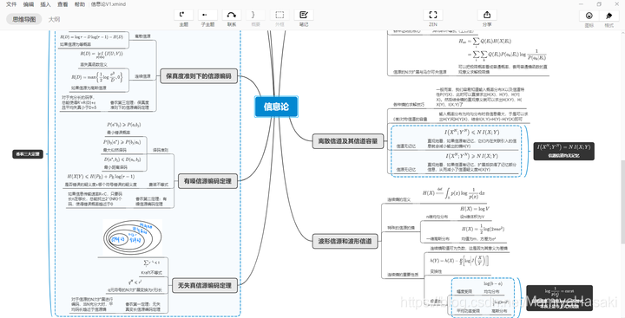Add a boundary with 外框 icon
Image resolution: width=625 pixels, height=318 pixels.
tap(280, 15)
